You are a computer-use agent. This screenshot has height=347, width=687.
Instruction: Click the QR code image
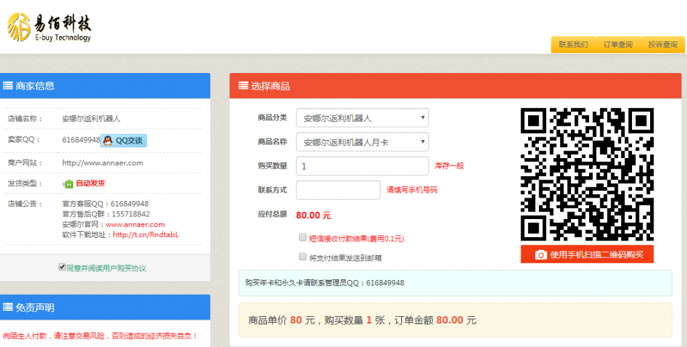tap(586, 174)
